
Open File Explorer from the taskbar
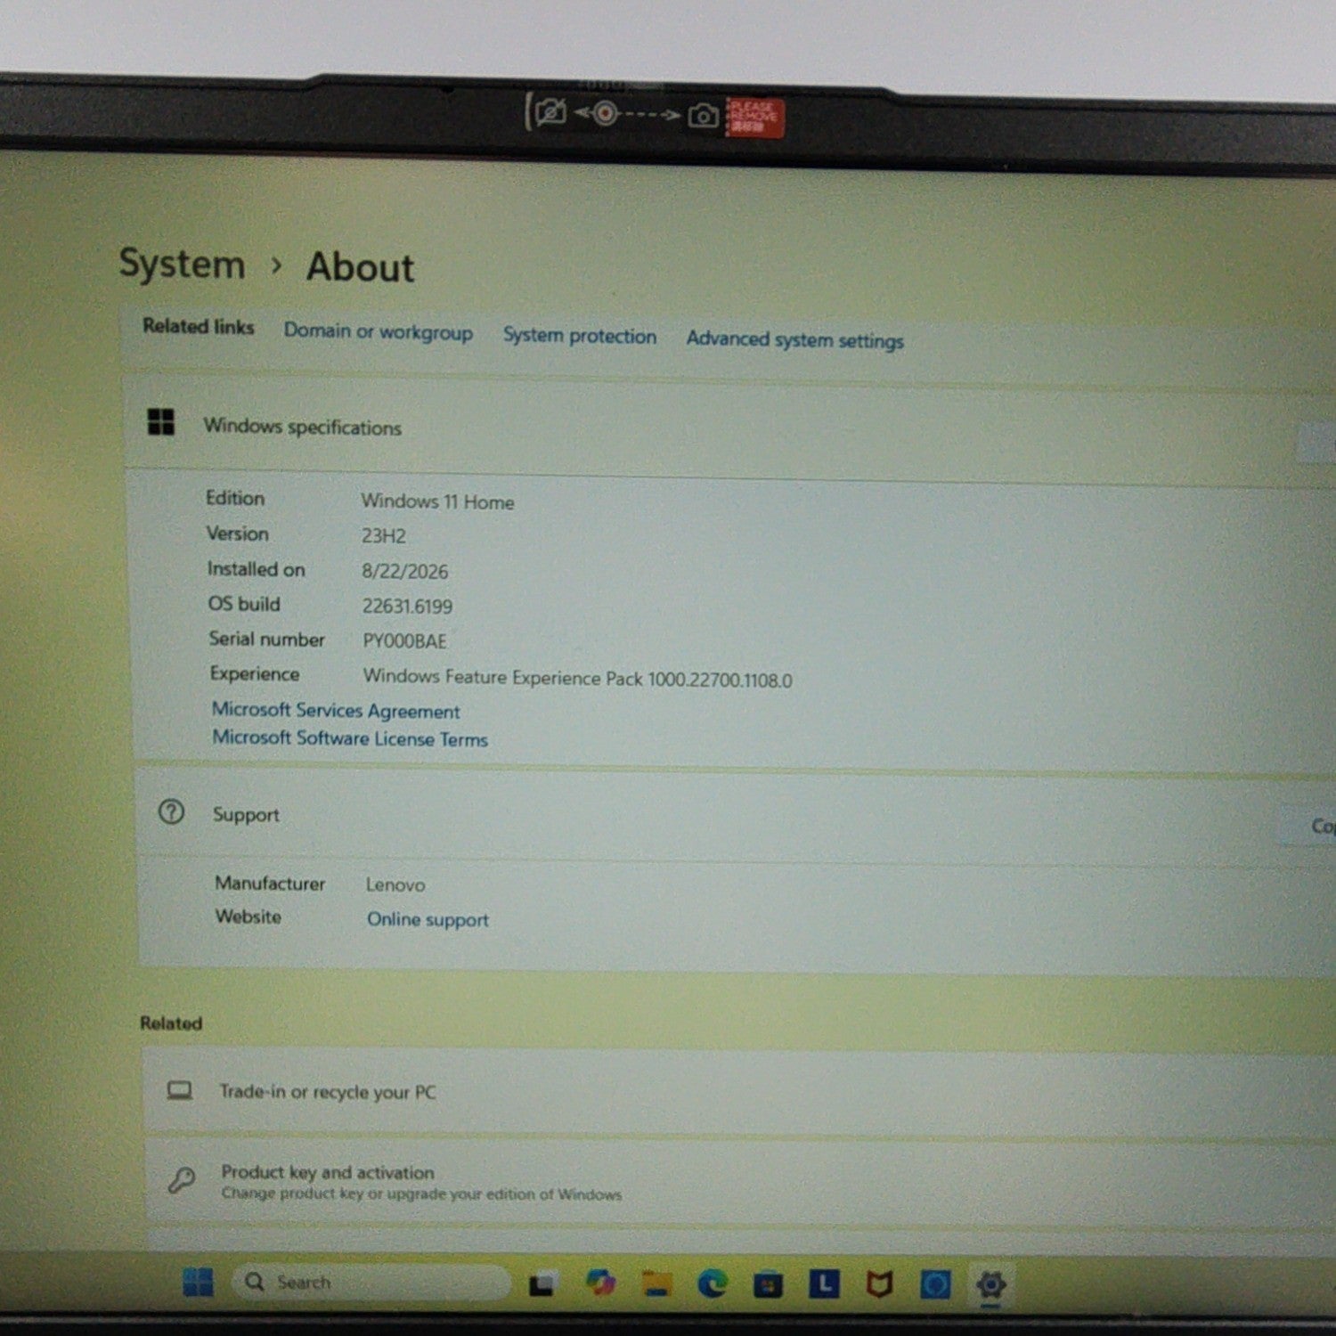click(656, 1283)
